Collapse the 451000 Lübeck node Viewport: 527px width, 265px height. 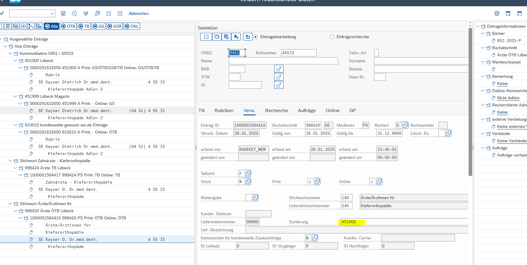(15, 61)
